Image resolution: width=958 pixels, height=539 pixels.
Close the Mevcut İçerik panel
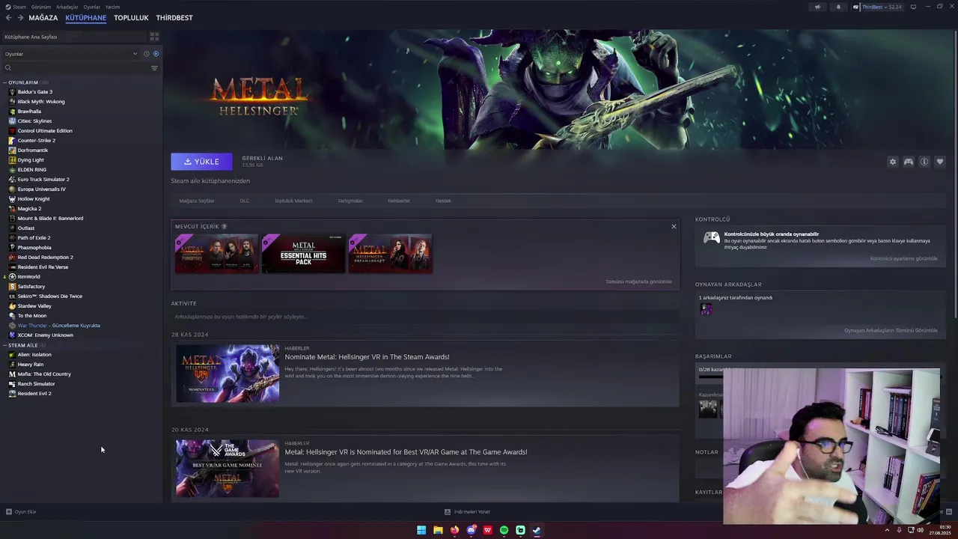674,227
